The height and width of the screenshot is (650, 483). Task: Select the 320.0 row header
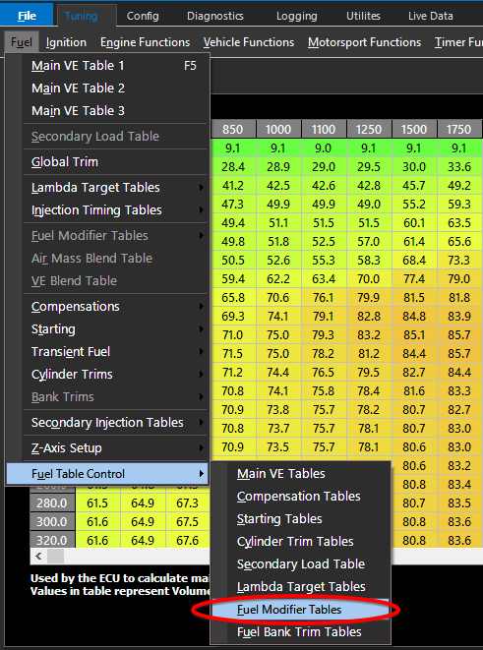pyautogui.click(x=52, y=541)
